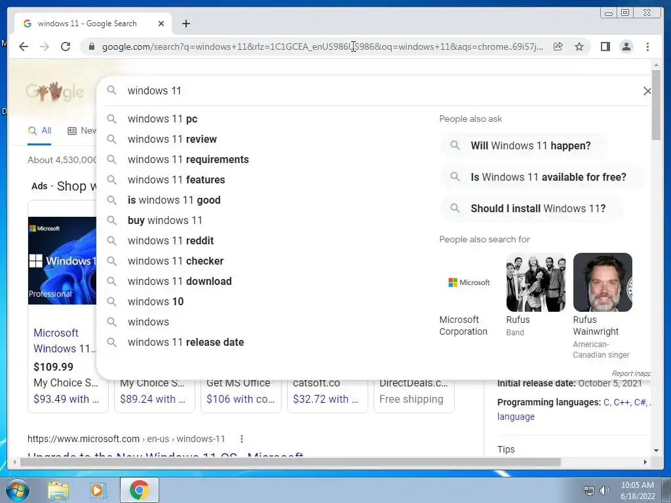Open the Windows Start menu orb

17,490
